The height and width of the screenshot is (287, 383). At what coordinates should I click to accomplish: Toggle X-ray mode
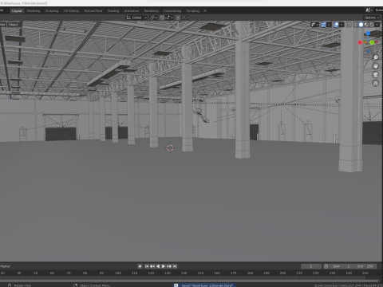tap(349, 25)
